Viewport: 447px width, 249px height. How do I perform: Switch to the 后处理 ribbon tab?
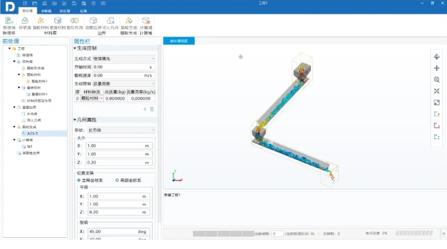(64, 11)
